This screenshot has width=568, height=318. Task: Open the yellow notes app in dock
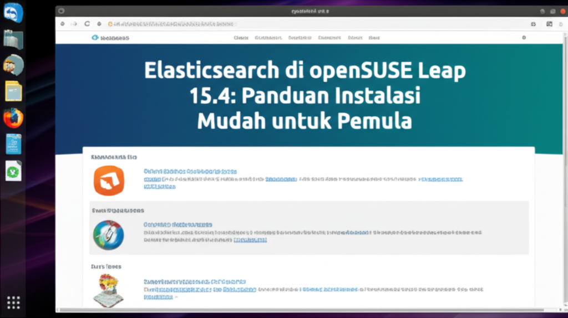tap(13, 91)
